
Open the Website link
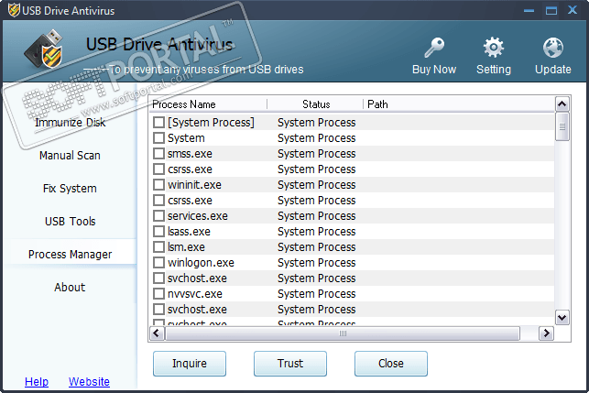(x=89, y=382)
